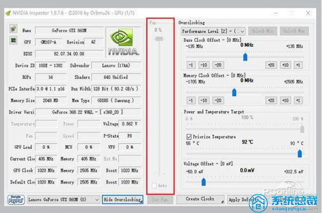
Task: Click the NVIDIA Inspector title bar icon
Action: point(8,13)
